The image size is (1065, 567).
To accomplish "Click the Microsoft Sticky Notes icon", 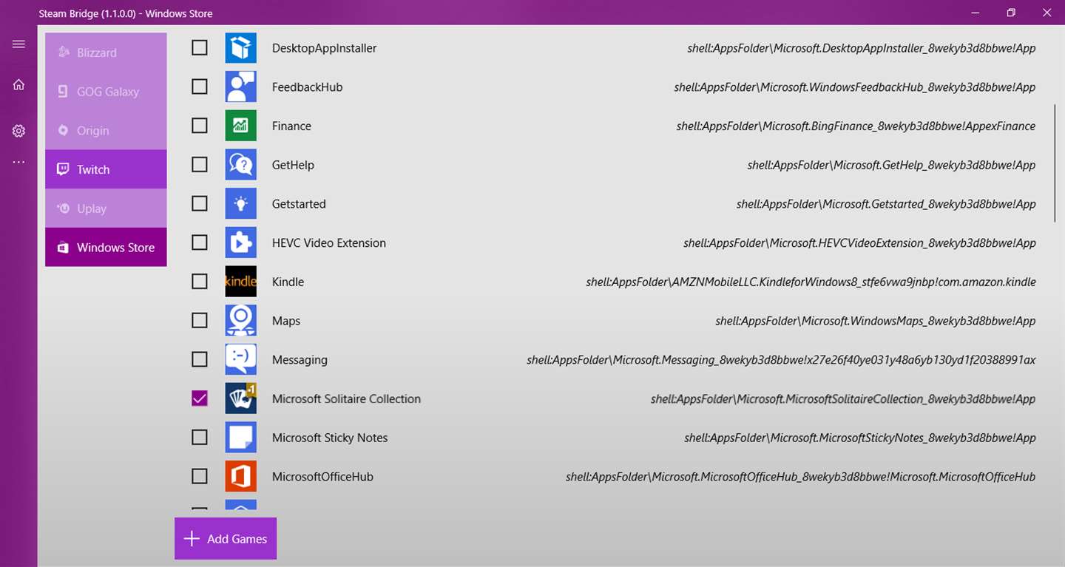I will coord(241,438).
